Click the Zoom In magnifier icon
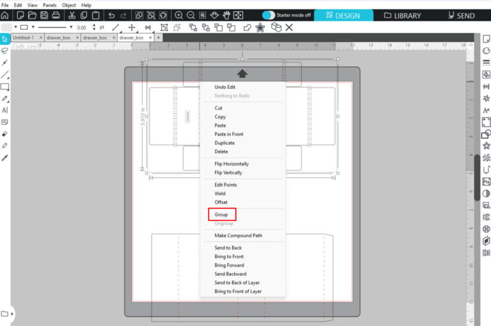 pos(179,15)
